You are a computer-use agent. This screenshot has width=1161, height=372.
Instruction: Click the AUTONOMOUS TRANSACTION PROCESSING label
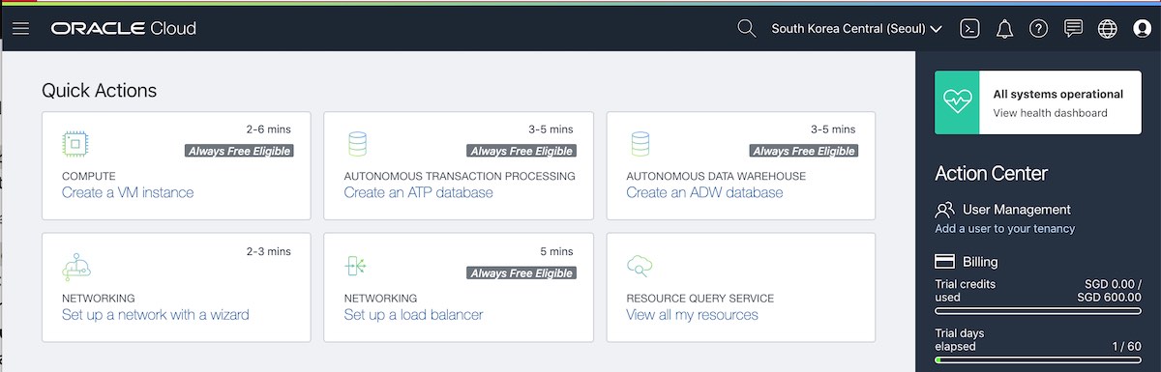pos(460,177)
